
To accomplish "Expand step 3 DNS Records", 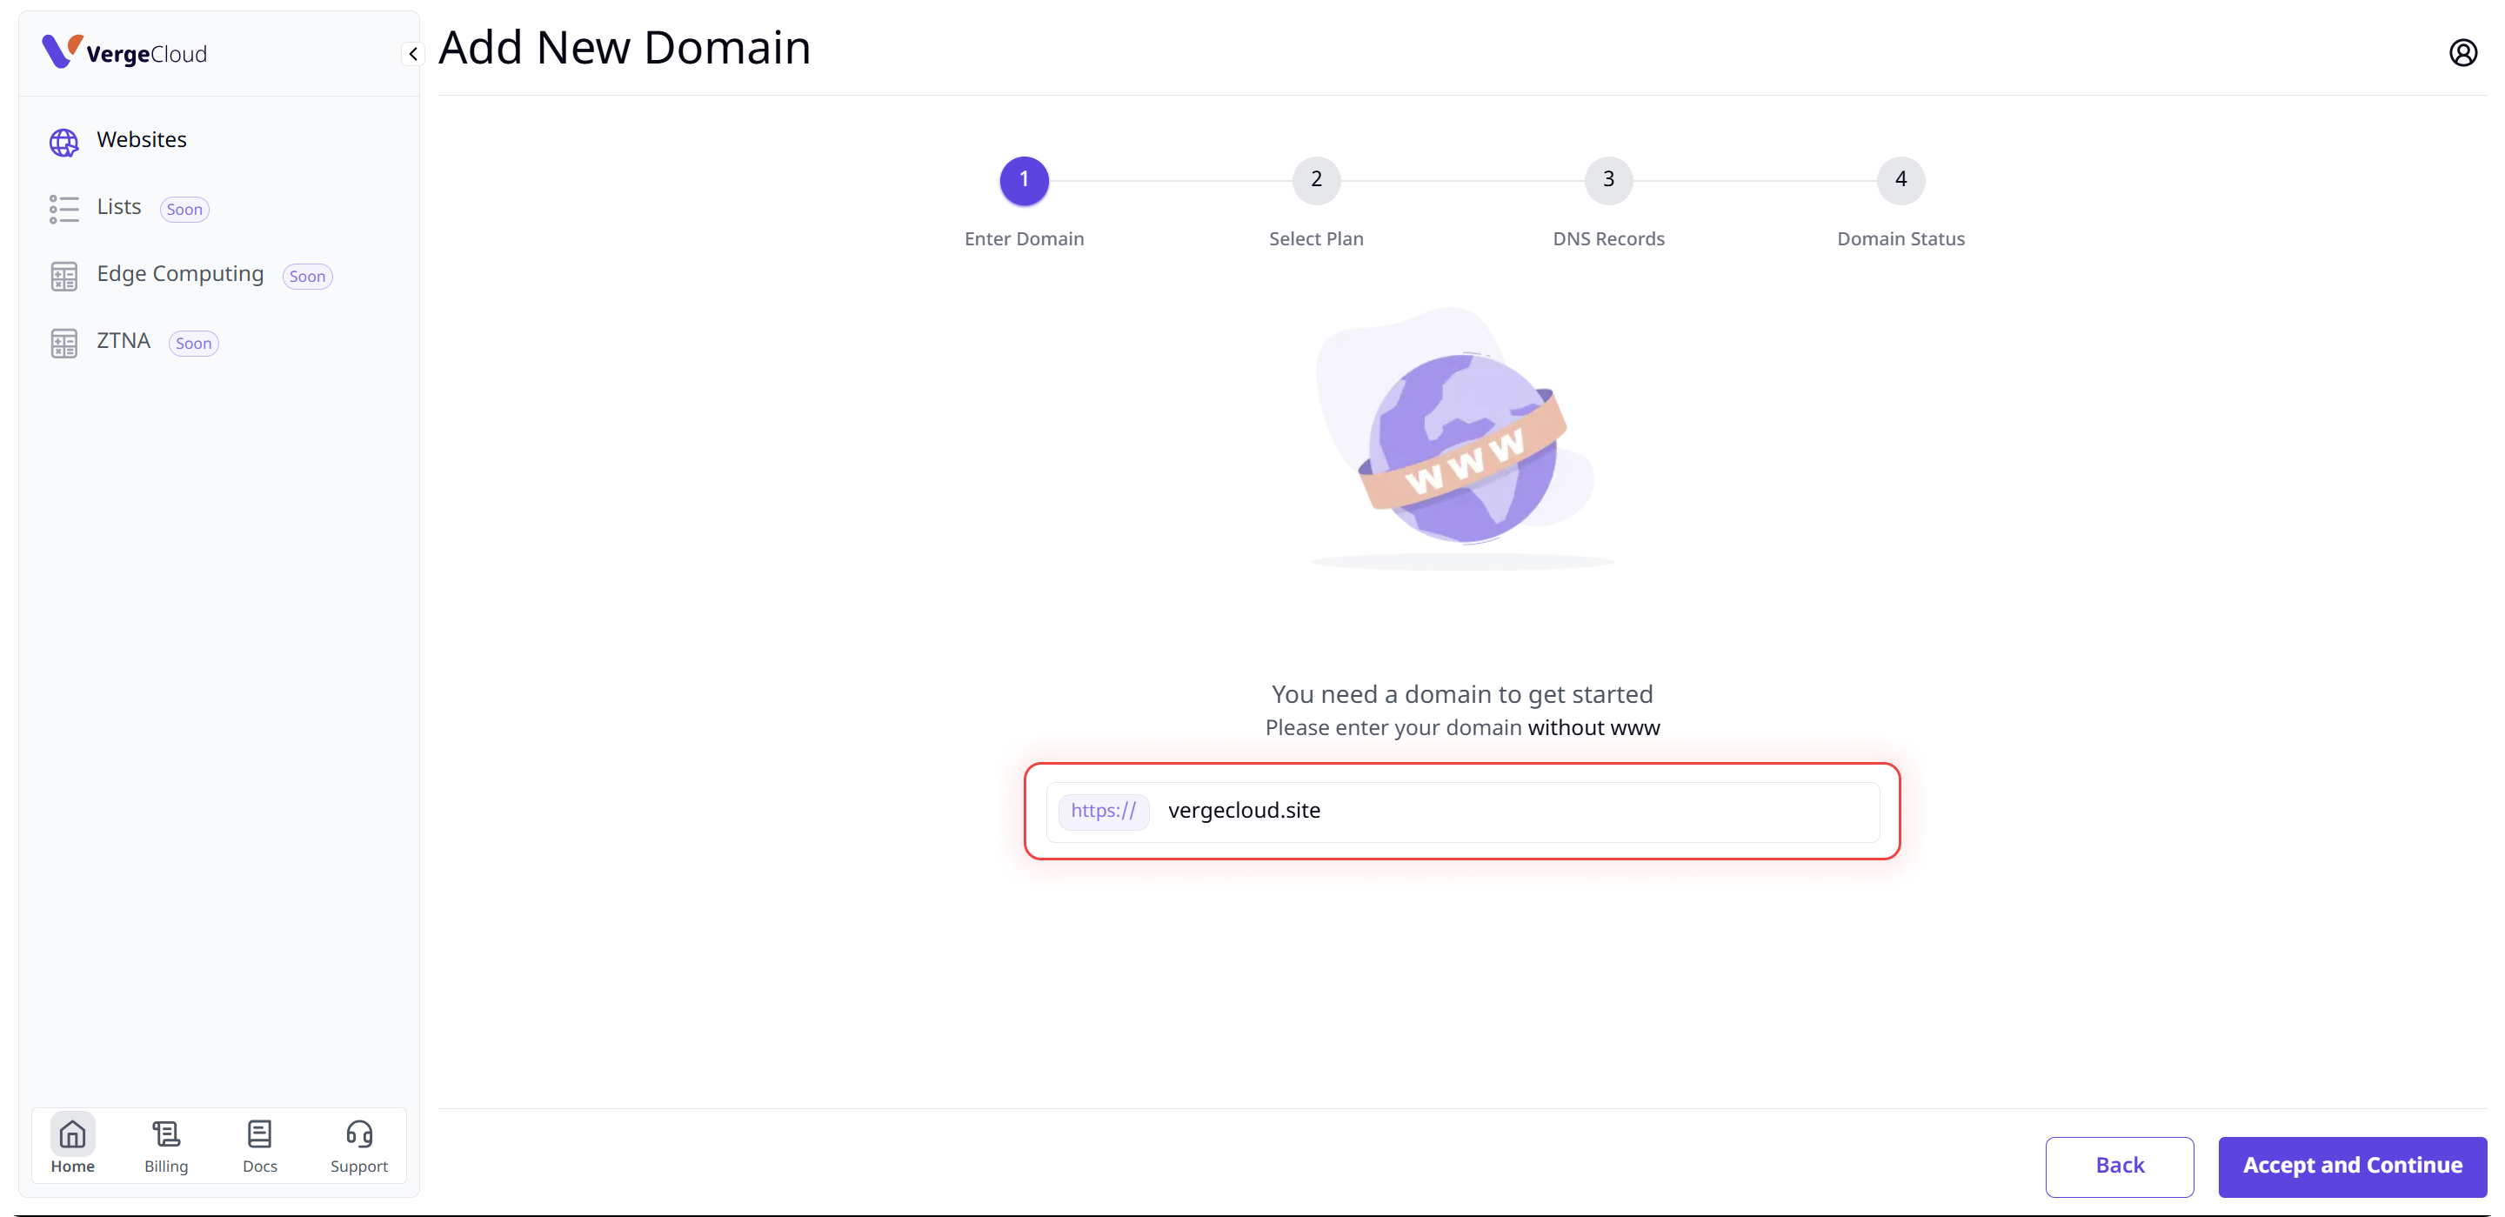I will [x=1607, y=179].
